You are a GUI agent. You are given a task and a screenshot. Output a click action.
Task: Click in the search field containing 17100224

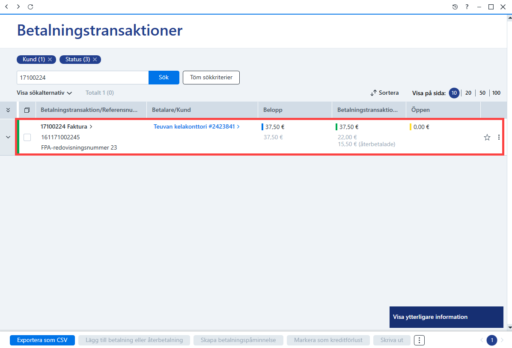pos(83,78)
